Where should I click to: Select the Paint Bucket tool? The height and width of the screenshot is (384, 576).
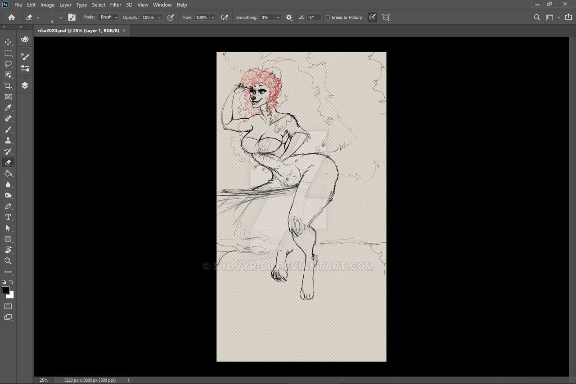click(8, 174)
